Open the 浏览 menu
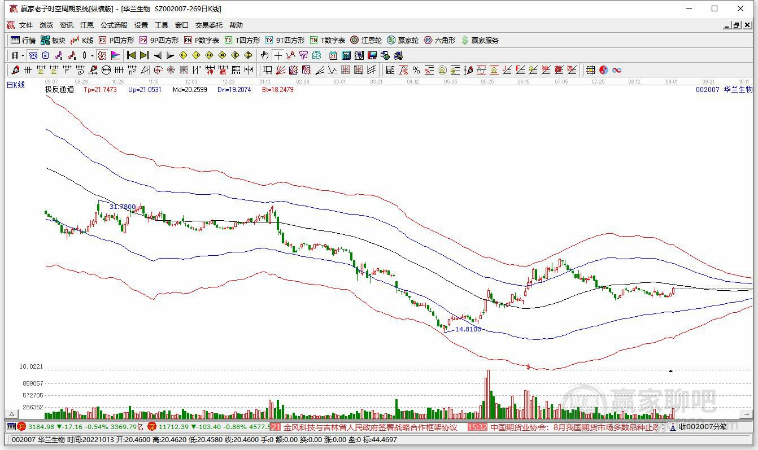 (x=46, y=25)
